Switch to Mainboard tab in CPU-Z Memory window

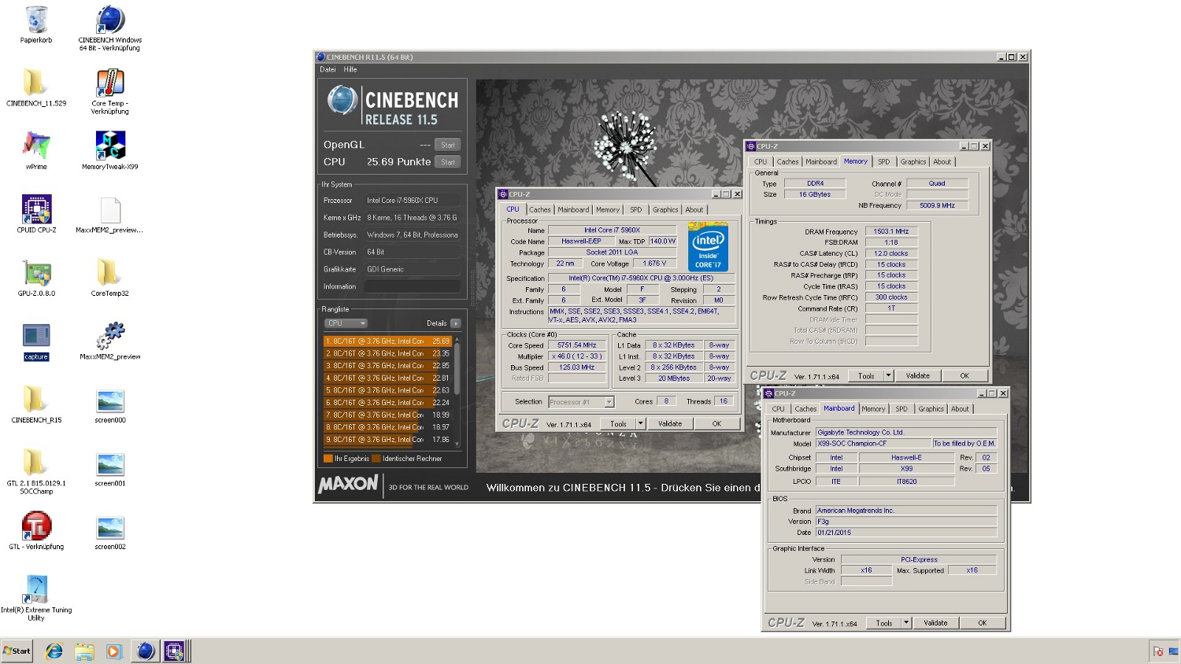point(821,162)
